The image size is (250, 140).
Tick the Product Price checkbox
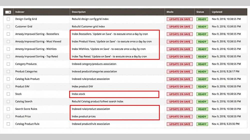coord(8,116)
